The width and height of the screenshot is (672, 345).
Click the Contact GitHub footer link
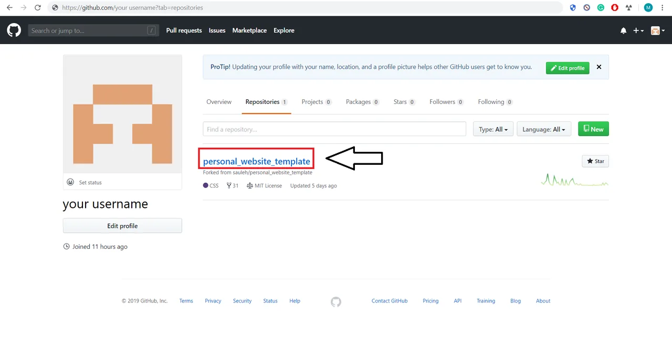390,301
